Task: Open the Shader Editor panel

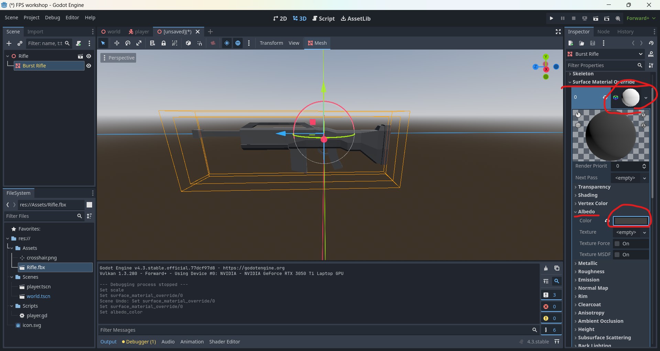Action: (x=224, y=342)
